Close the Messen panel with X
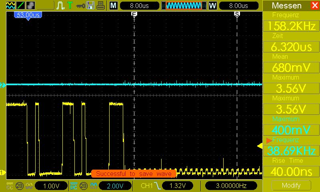Viewport: 320px width, 192px height. click(314, 6)
